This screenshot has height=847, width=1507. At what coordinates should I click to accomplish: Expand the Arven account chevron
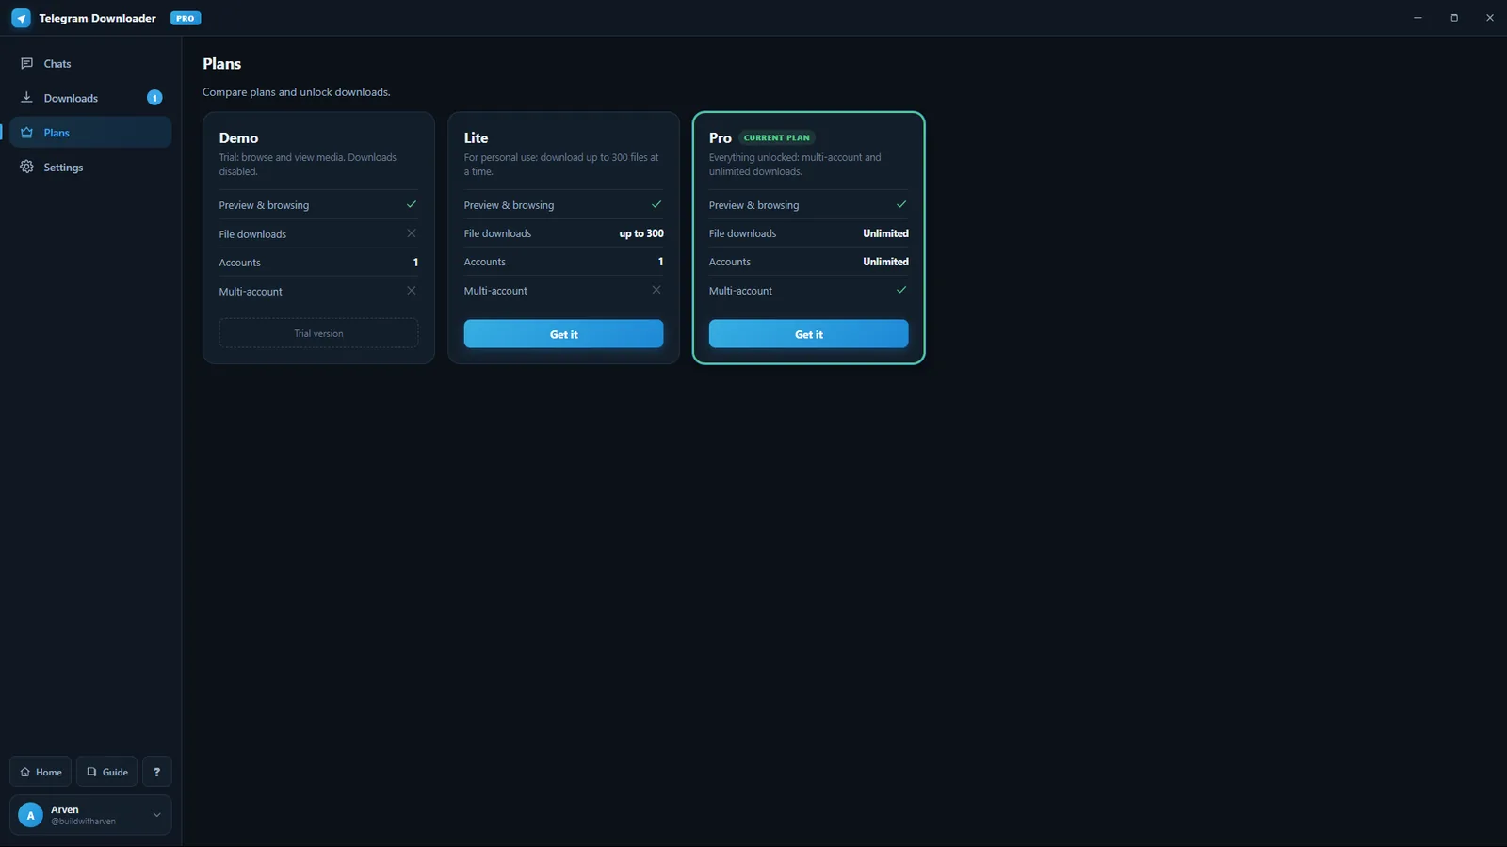click(156, 815)
